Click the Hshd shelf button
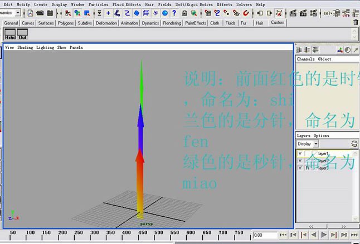 (x=10, y=34)
